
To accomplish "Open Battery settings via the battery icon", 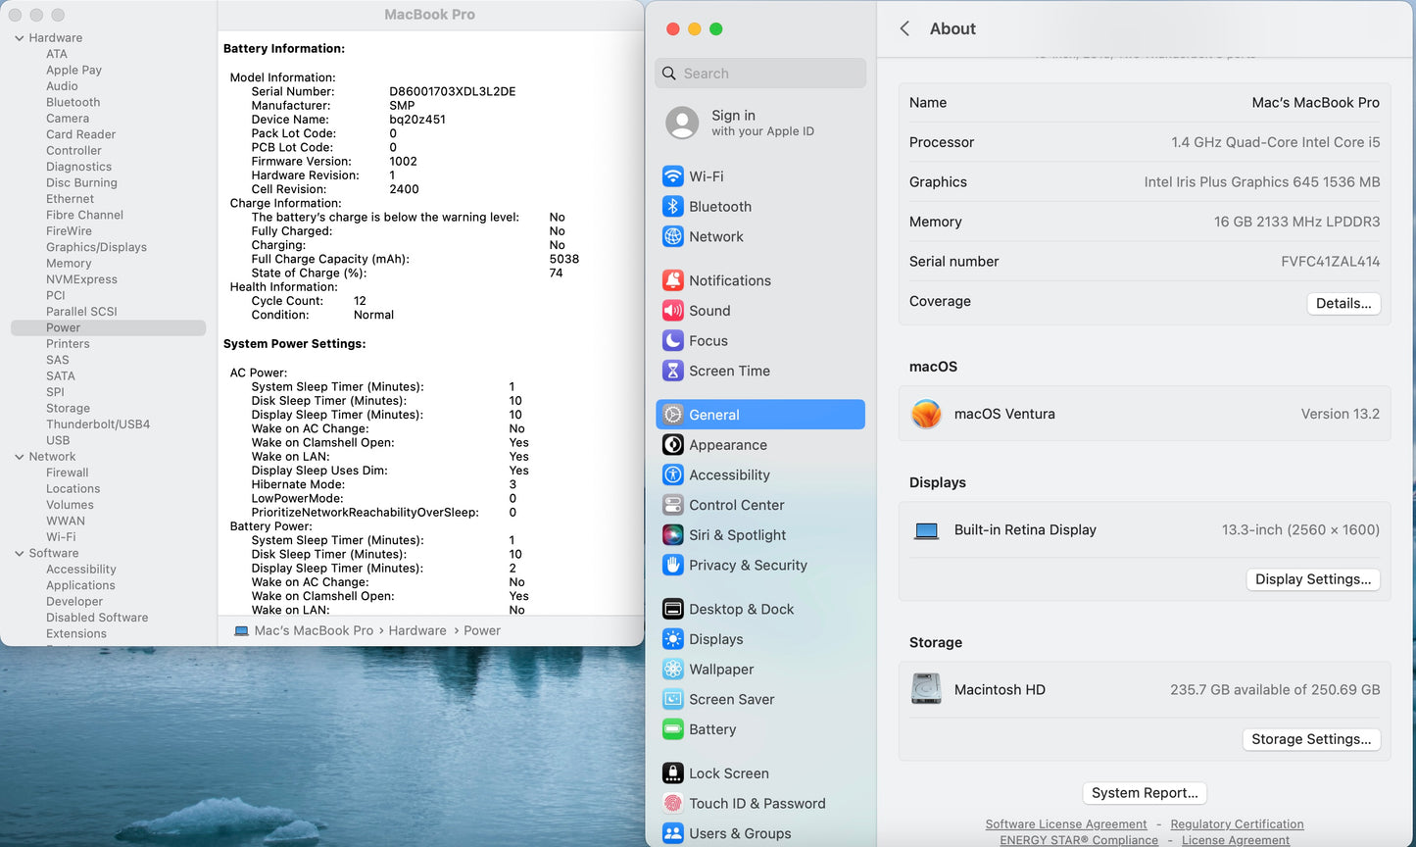I will (673, 729).
